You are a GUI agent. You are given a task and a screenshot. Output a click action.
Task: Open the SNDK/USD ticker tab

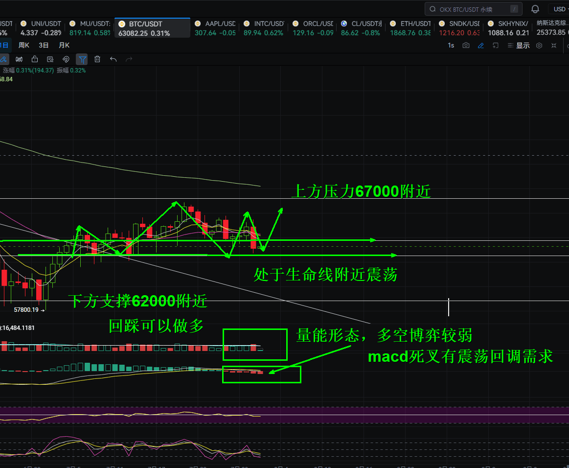(459, 28)
